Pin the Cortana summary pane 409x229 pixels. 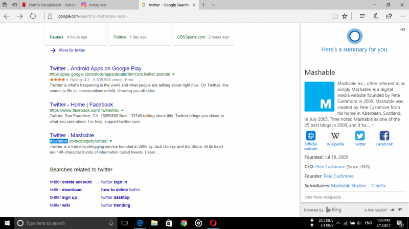(402, 29)
